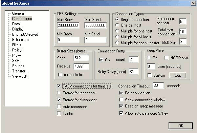The width and height of the screenshot is (197, 133).
Task: Click the Keep Alive Edit button
Action: point(177,75)
